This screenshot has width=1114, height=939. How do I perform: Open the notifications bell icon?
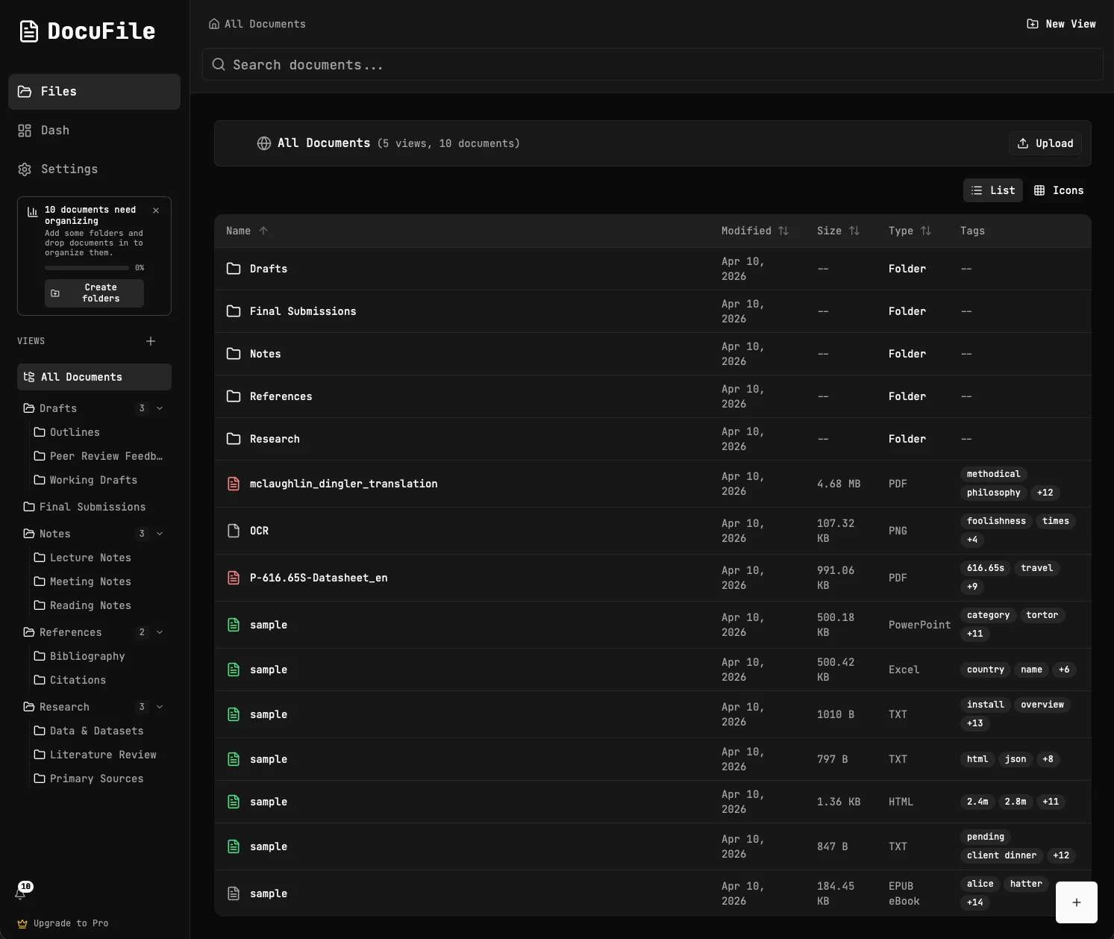(21, 893)
